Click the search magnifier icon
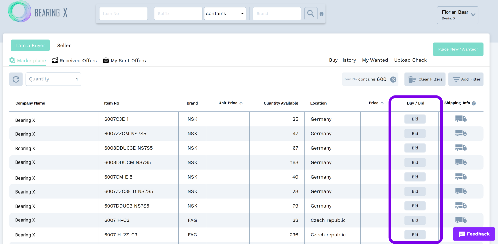The width and height of the screenshot is (498, 244). [310, 13]
